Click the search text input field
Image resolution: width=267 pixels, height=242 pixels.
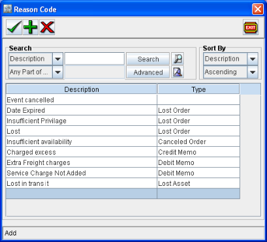pos(95,59)
